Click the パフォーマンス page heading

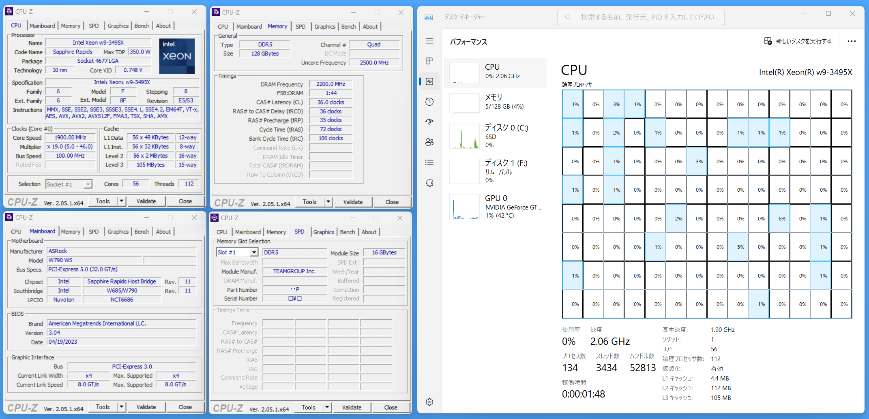(x=468, y=42)
